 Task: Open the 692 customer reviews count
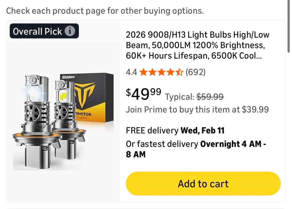click(195, 72)
